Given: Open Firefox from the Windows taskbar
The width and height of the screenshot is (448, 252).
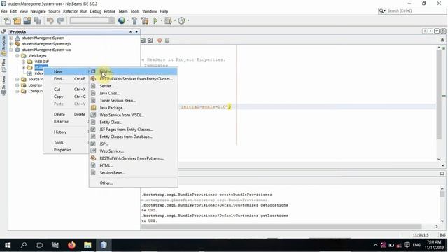Looking at the screenshot, I should [x=71, y=245].
